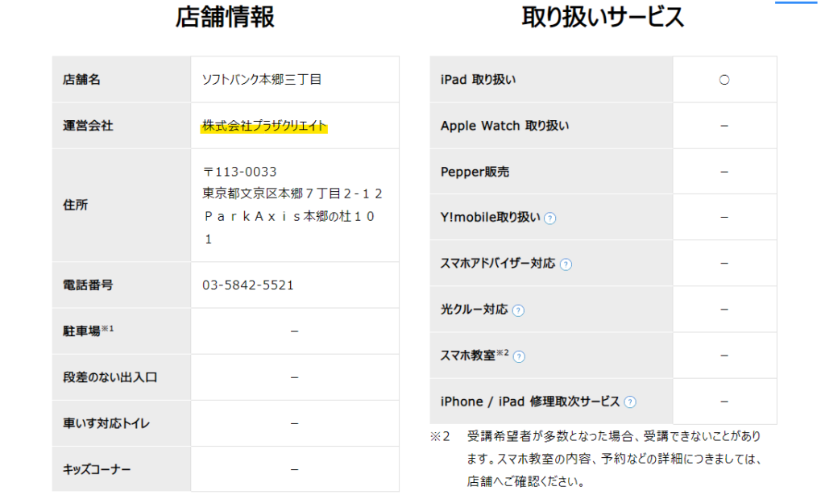Click the dash value in the スマホアドバイザー対応 row
825x495 pixels.
coord(724,263)
